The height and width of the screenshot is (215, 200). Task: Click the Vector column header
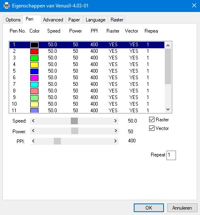[131, 31]
